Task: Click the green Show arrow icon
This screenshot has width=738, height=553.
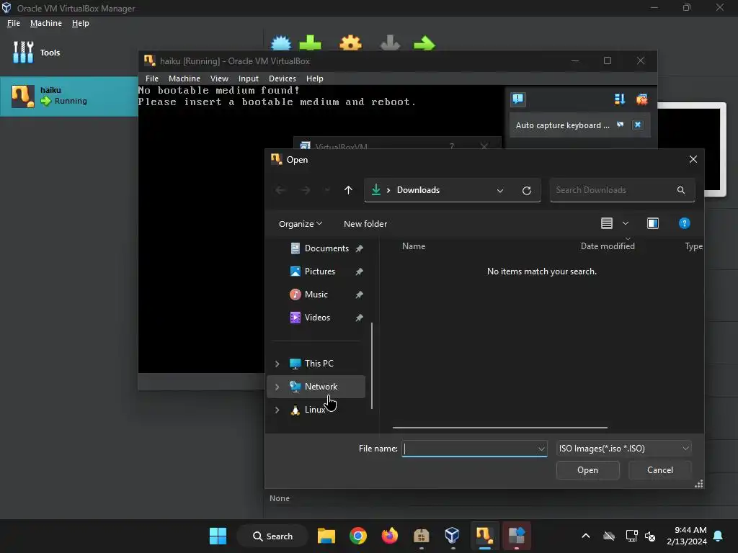Action: (x=424, y=43)
